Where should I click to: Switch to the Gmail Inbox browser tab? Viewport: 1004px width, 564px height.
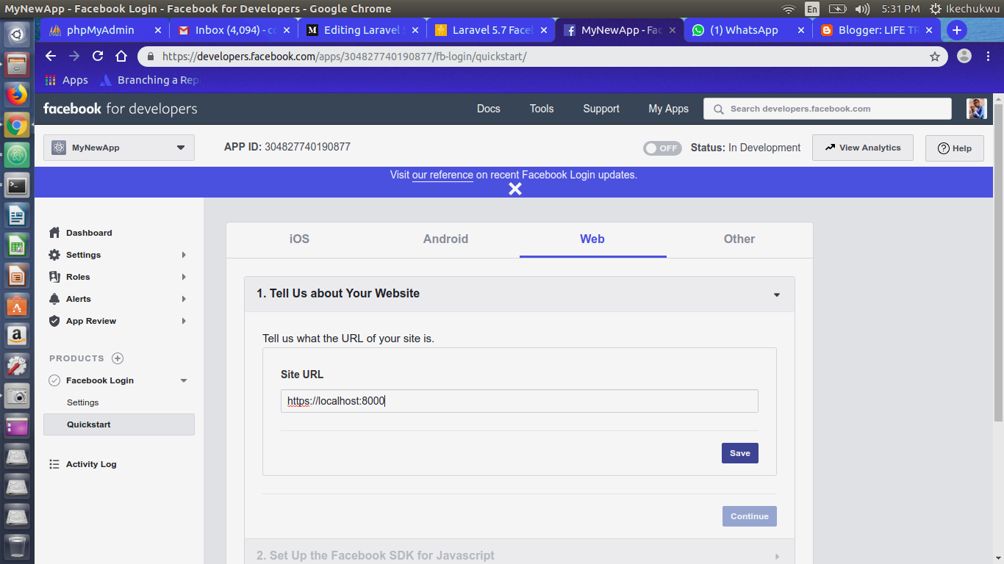click(235, 30)
